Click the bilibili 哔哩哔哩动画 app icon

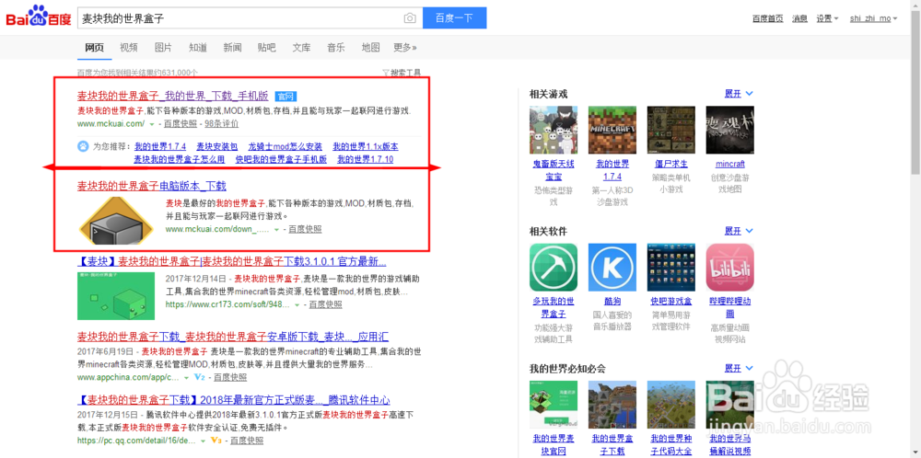point(730,268)
